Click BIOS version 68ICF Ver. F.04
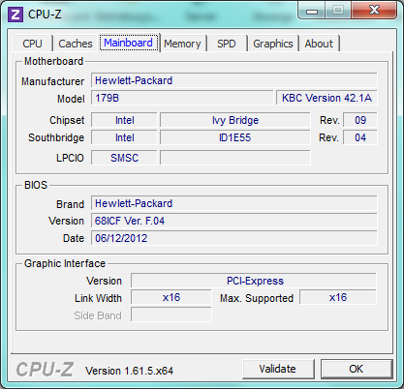This screenshot has width=404, height=390. pyautogui.click(x=234, y=221)
